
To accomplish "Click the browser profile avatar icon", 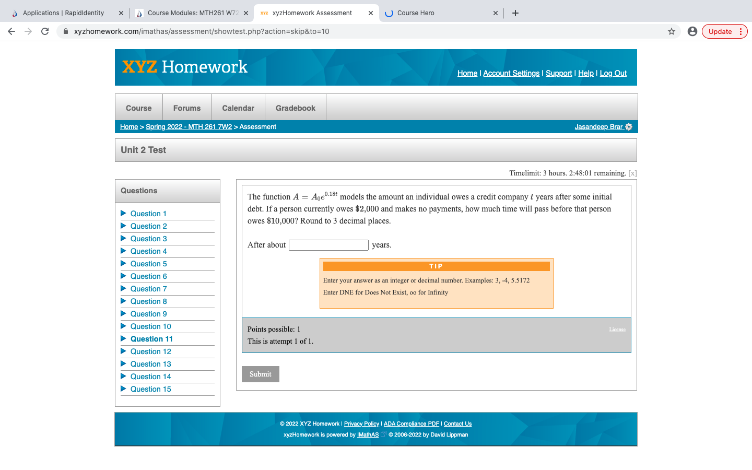I will (x=692, y=31).
